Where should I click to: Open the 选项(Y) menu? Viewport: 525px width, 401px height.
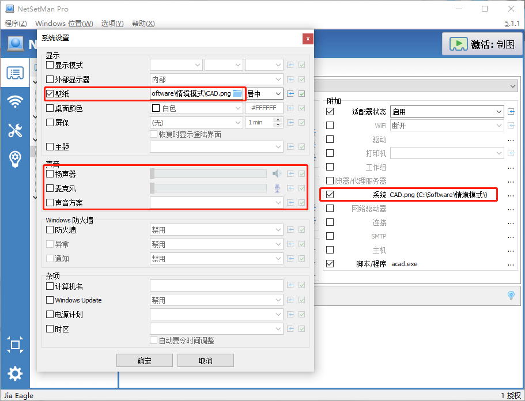click(x=112, y=24)
